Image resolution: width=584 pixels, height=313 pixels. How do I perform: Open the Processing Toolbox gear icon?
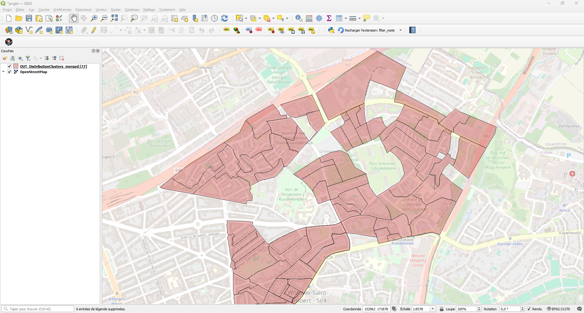point(319,18)
